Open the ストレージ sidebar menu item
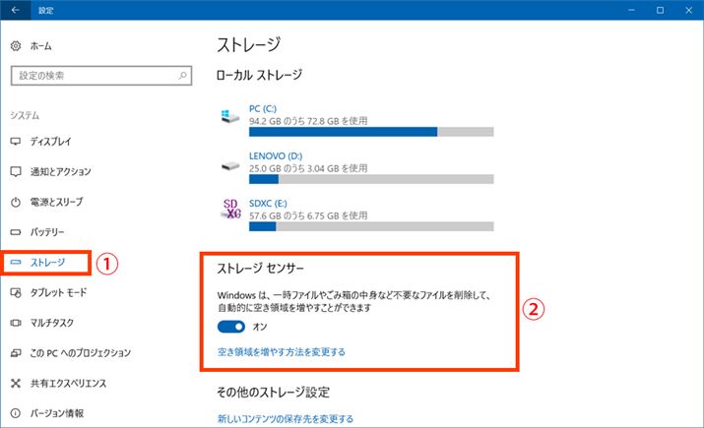The height and width of the screenshot is (428, 704). (x=47, y=263)
